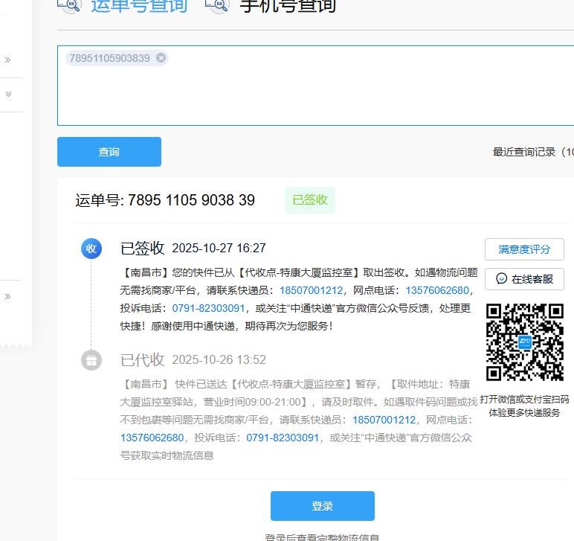Remove tracking number 78951105903839 tag
Screen dimensions: 574x541
click(x=161, y=58)
